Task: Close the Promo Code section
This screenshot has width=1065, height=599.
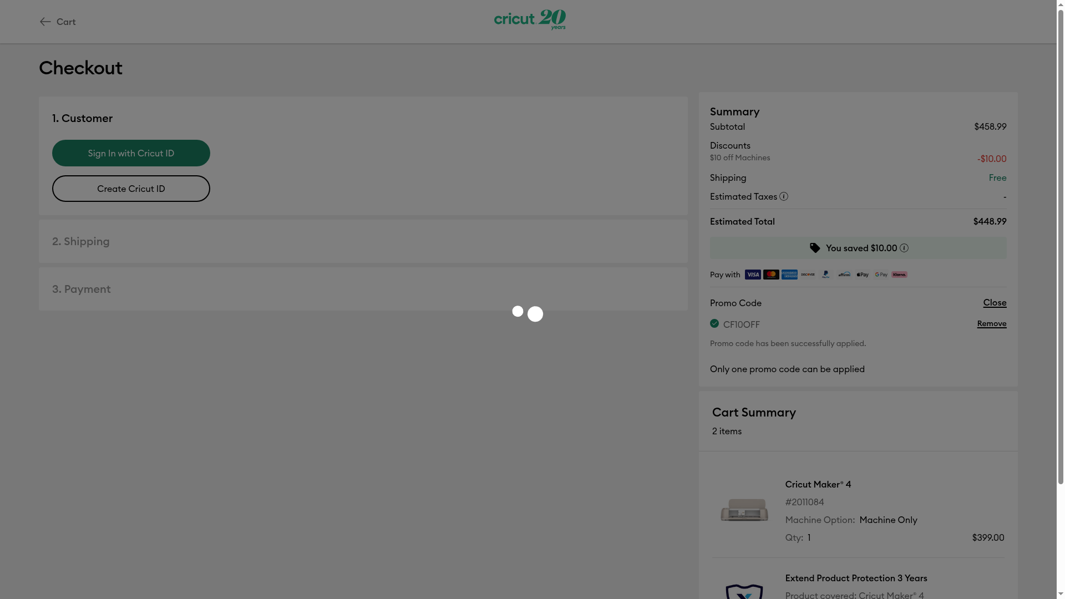Action: coord(995,303)
